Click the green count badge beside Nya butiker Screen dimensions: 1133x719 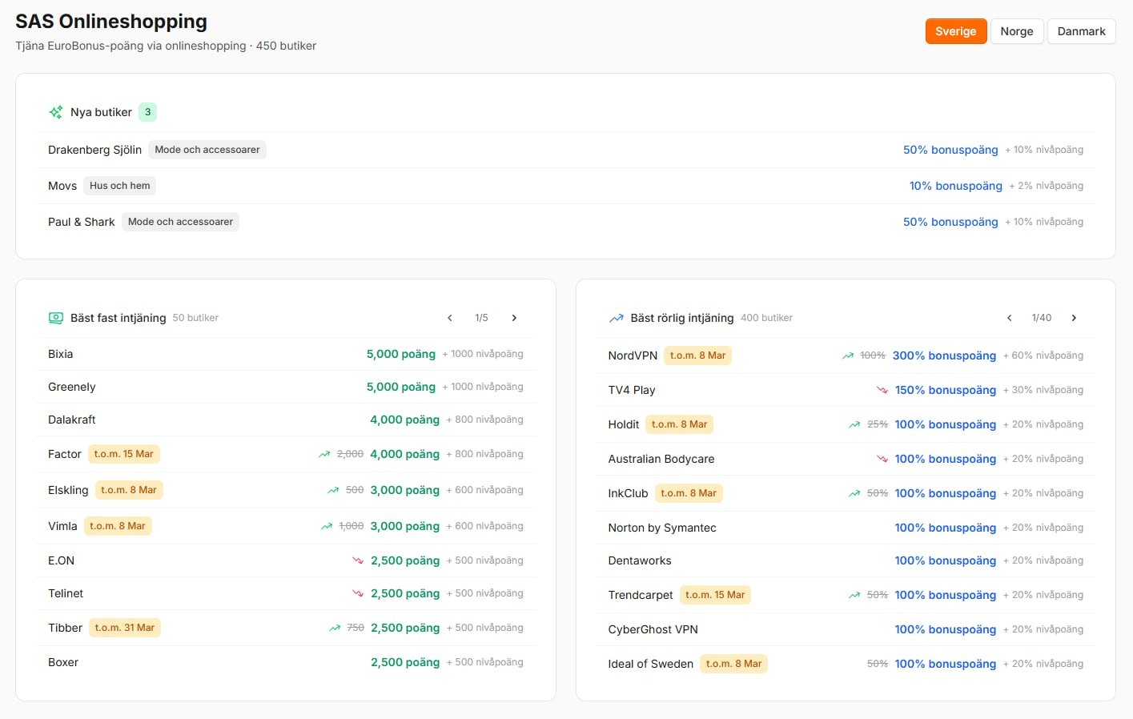147,112
